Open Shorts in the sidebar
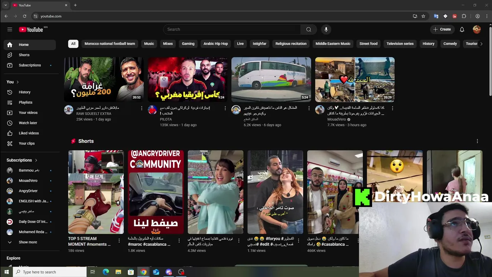The image size is (492, 277). tap(30, 55)
